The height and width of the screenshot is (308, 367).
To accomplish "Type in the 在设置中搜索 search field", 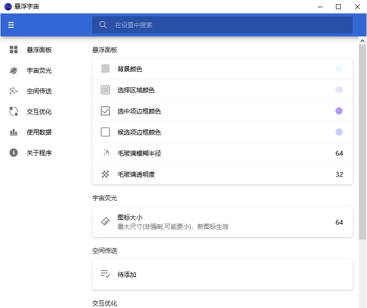I will [x=229, y=25].
